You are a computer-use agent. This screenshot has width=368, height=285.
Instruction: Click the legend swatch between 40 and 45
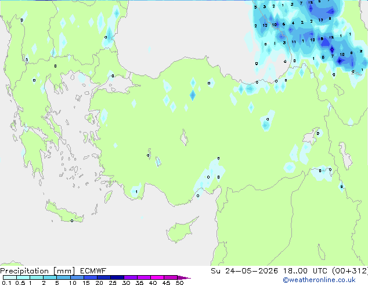(x=157, y=277)
